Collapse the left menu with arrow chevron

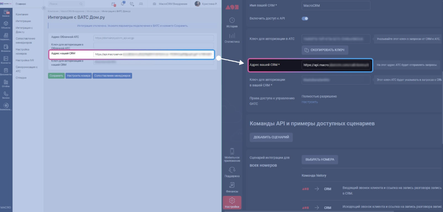tap(44, 8)
